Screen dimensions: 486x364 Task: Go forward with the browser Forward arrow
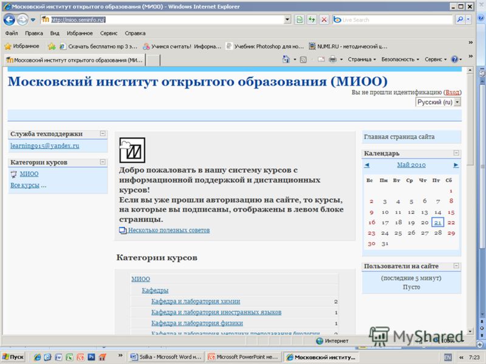(22, 20)
